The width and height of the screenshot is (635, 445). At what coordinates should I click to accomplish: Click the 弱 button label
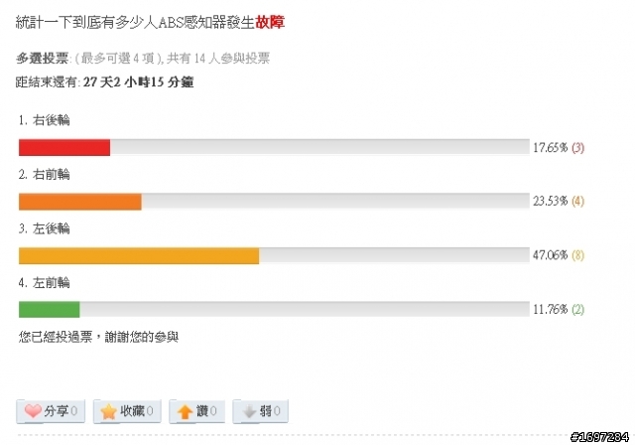[266, 411]
